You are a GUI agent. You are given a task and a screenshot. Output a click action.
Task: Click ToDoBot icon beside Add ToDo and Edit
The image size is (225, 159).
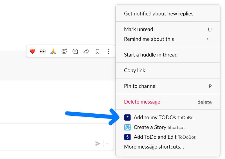[x=127, y=137]
